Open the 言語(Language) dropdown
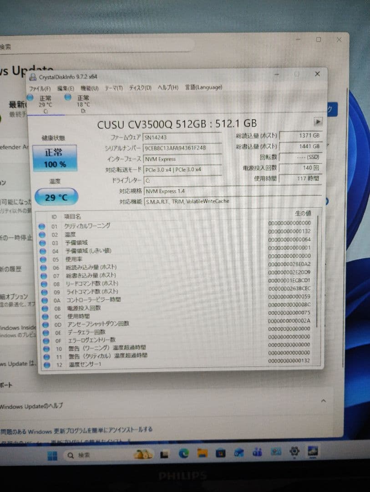This screenshot has height=492, width=370. 203,87
